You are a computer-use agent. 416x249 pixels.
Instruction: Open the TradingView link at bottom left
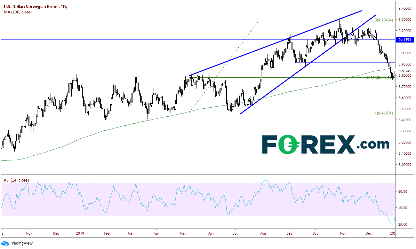pyautogui.click(x=17, y=243)
